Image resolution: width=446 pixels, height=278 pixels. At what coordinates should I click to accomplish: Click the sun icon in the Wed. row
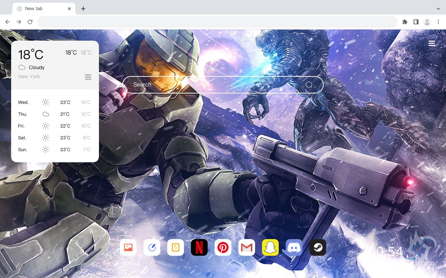click(46, 102)
